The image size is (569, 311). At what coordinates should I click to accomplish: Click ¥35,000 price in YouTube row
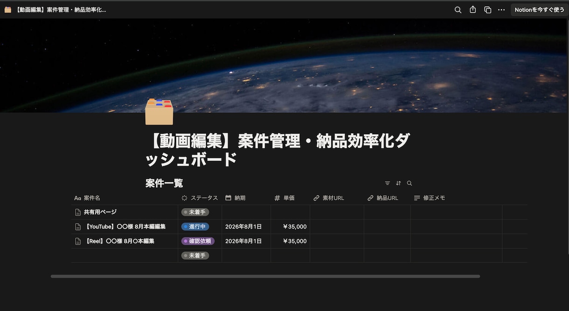click(295, 227)
